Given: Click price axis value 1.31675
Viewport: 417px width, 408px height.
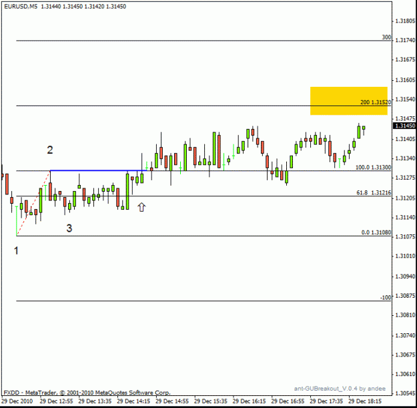Looking at the screenshot, I should tap(405, 59).
